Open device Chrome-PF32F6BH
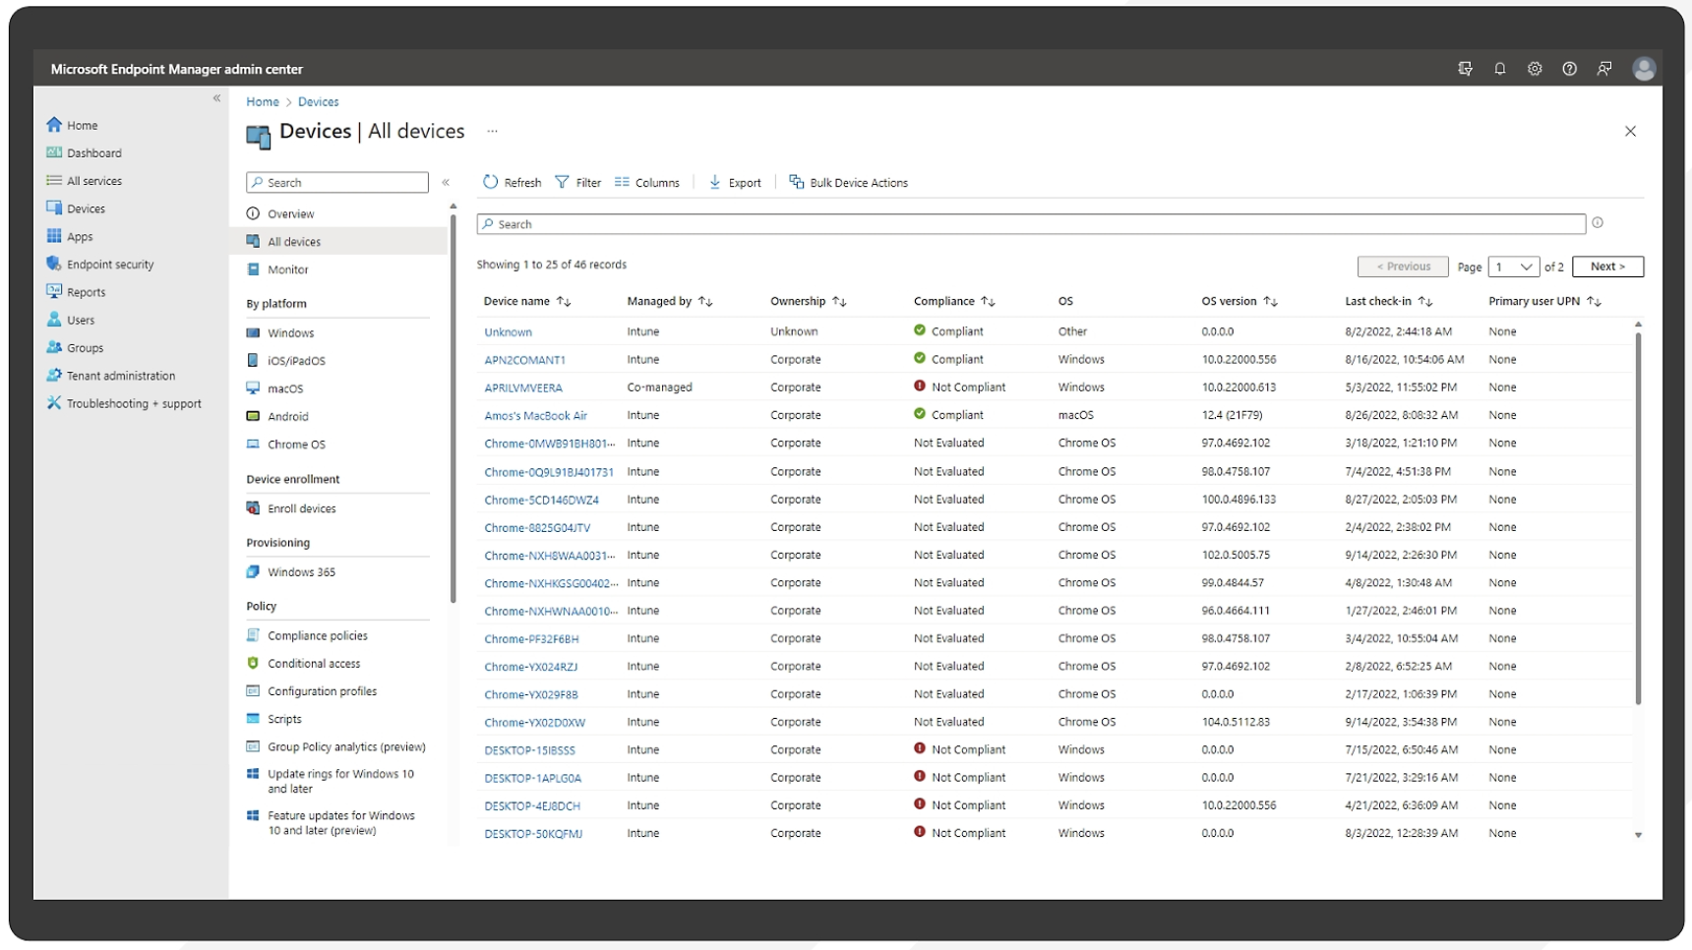This screenshot has width=1692, height=950. tap(531, 639)
